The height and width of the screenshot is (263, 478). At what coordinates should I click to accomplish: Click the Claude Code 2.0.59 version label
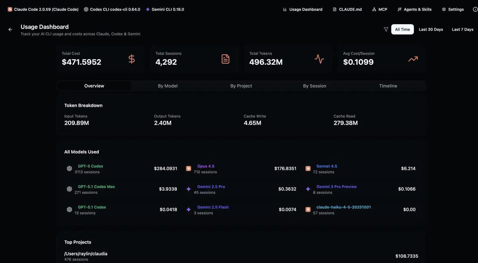click(46, 9)
